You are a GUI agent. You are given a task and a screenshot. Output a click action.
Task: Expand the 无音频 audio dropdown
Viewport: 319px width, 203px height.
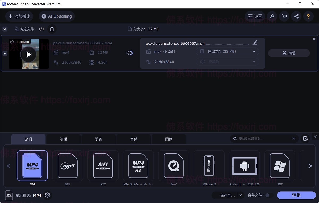click(227, 62)
